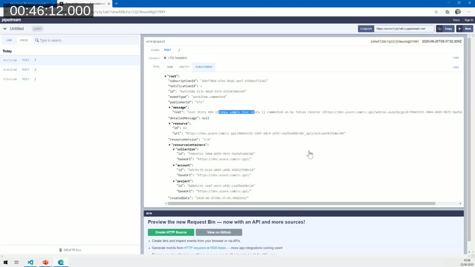Select the STRUCTURED body tab
The width and height of the screenshot is (475, 267).
point(204,67)
